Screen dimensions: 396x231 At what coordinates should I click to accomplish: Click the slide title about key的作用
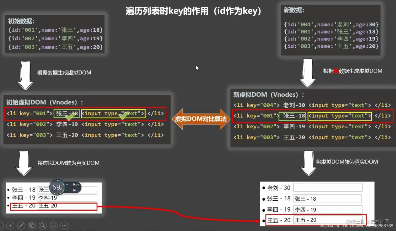[x=193, y=11]
